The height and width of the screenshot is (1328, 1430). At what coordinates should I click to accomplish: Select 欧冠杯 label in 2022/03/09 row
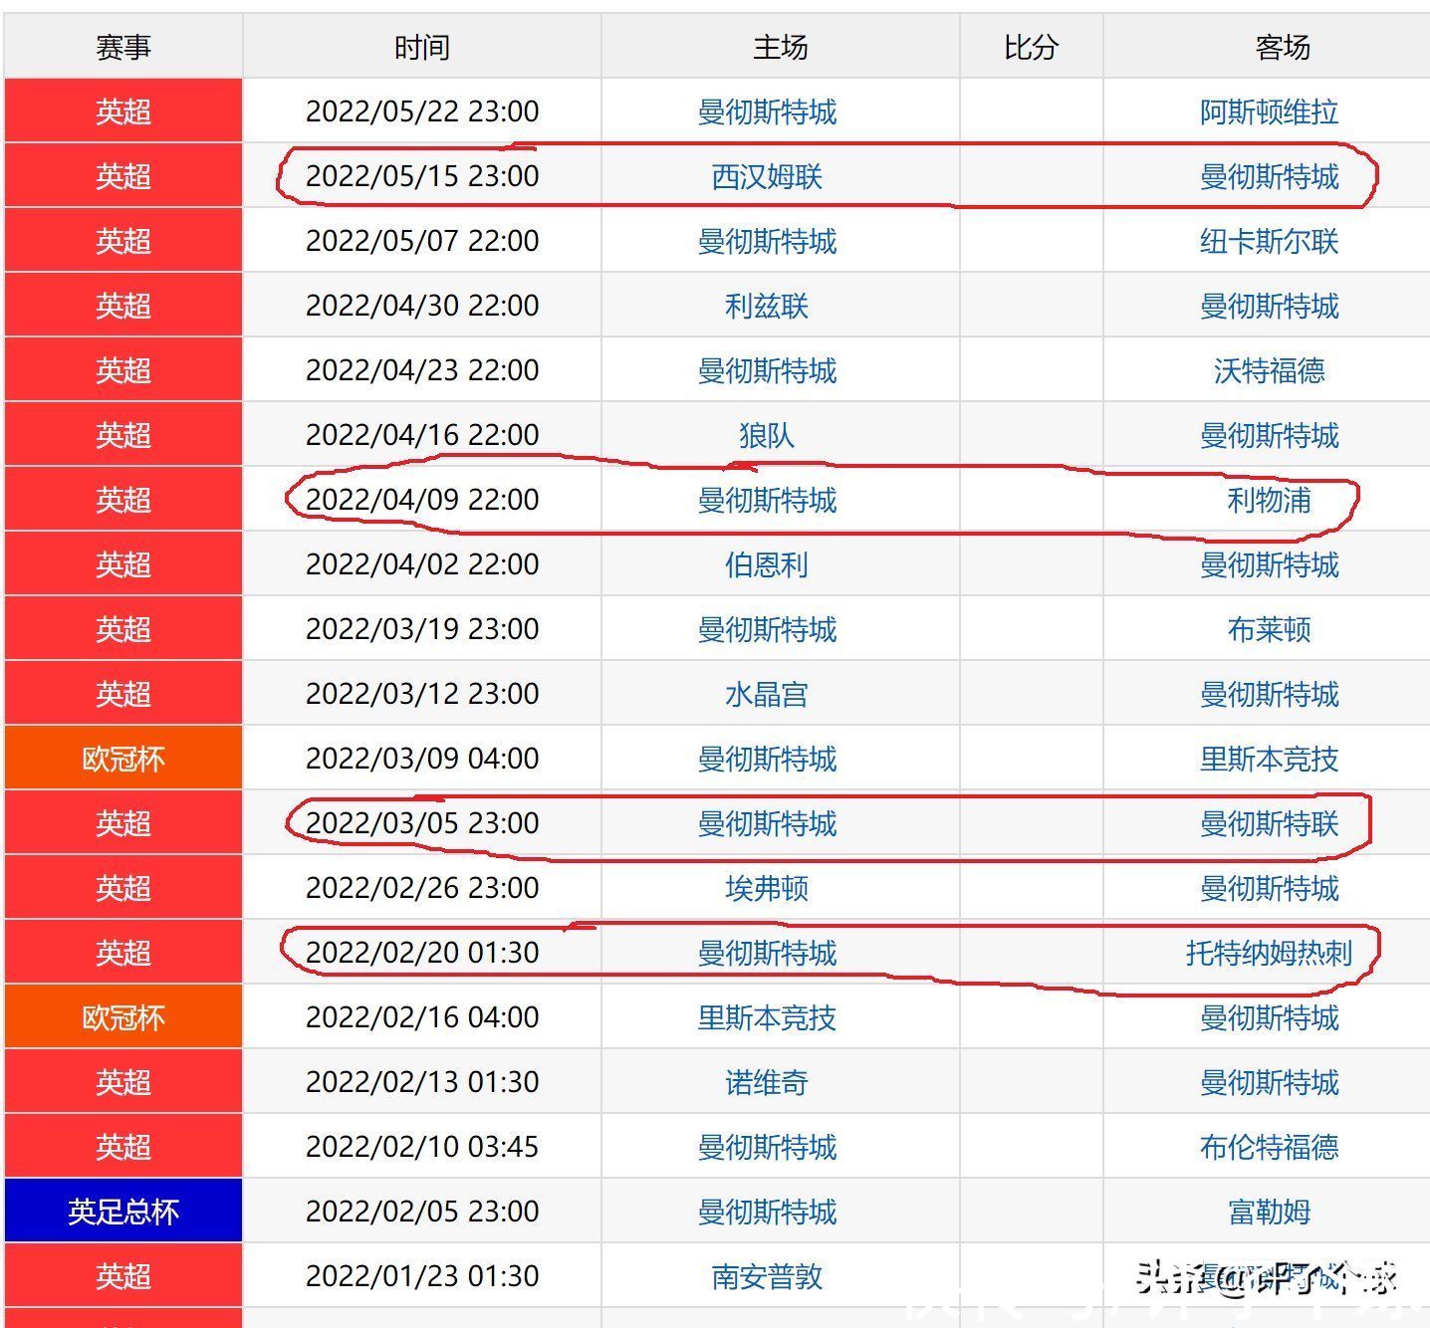pyautogui.click(x=123, y=759)
